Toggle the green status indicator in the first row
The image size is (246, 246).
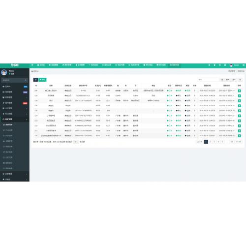point(170,91)
